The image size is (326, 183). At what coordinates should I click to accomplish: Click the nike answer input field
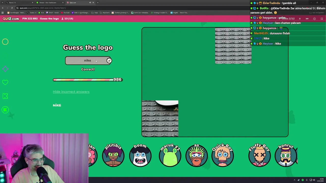[x=88, y=60]
